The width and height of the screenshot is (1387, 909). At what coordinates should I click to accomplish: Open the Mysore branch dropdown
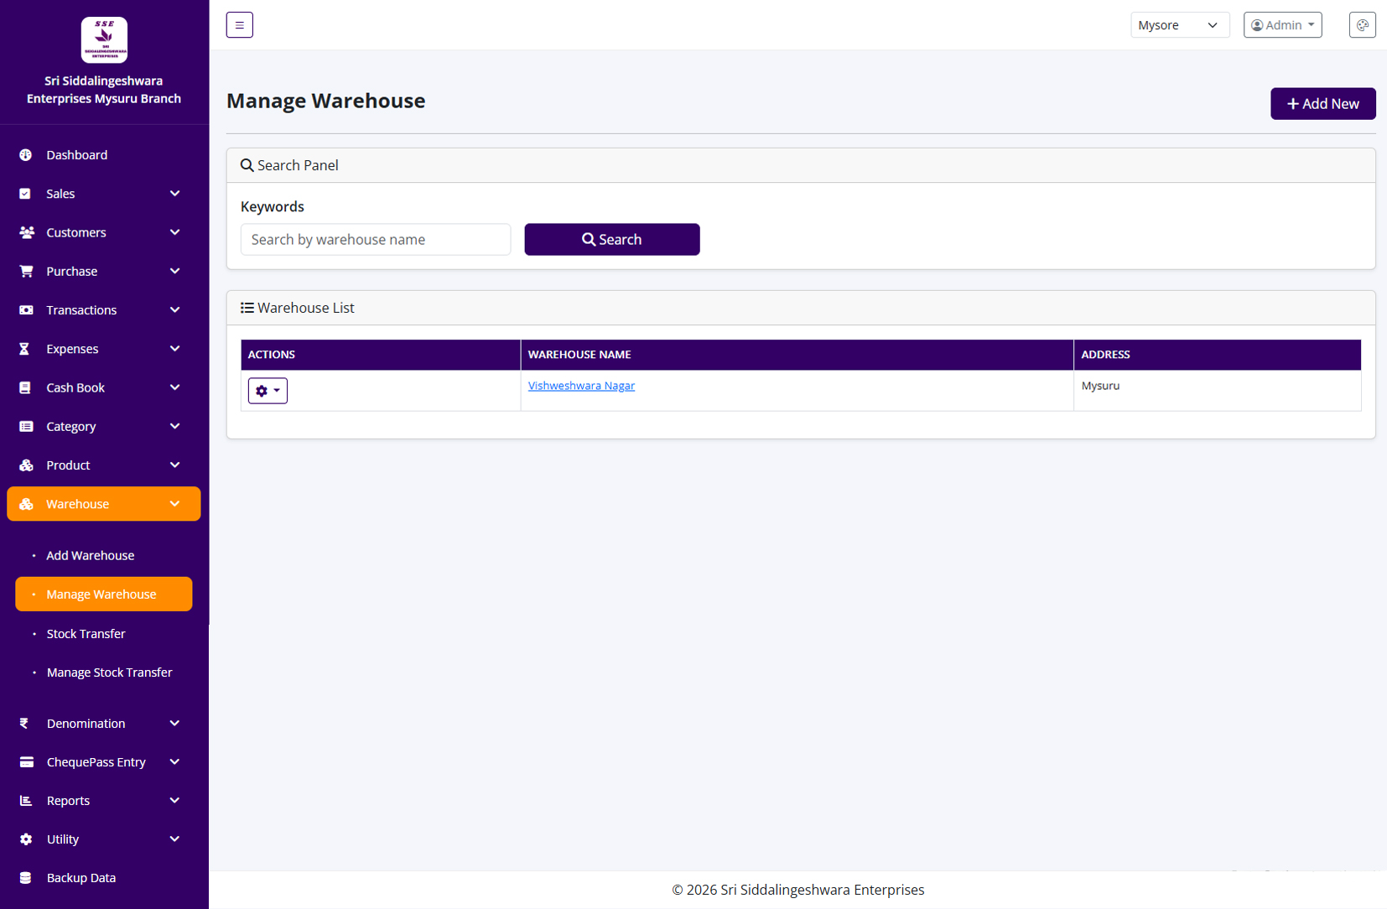pos(1179,24)
